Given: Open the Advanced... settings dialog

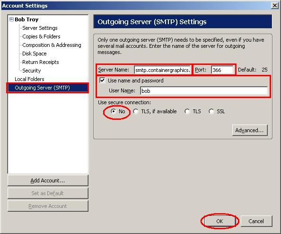Looking at the screenshot, I should point(250,130).
